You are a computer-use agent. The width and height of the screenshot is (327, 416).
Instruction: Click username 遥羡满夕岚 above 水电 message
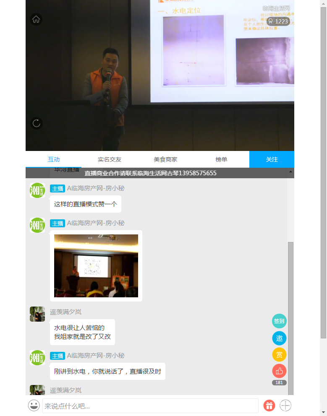pyautogui.click(x=65, y=312)
